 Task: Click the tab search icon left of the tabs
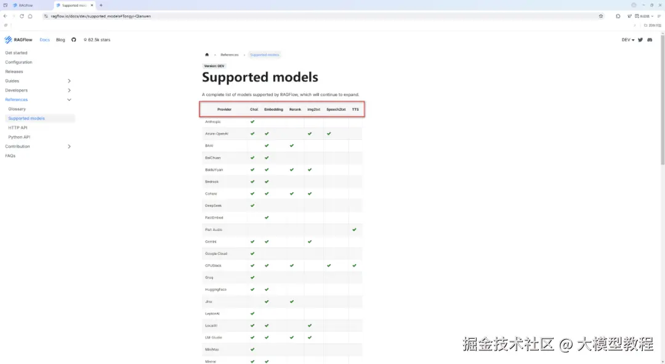coord(5,5)
